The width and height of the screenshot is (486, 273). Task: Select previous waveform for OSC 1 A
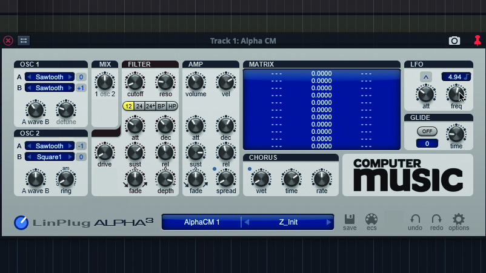tap(29, 77)
